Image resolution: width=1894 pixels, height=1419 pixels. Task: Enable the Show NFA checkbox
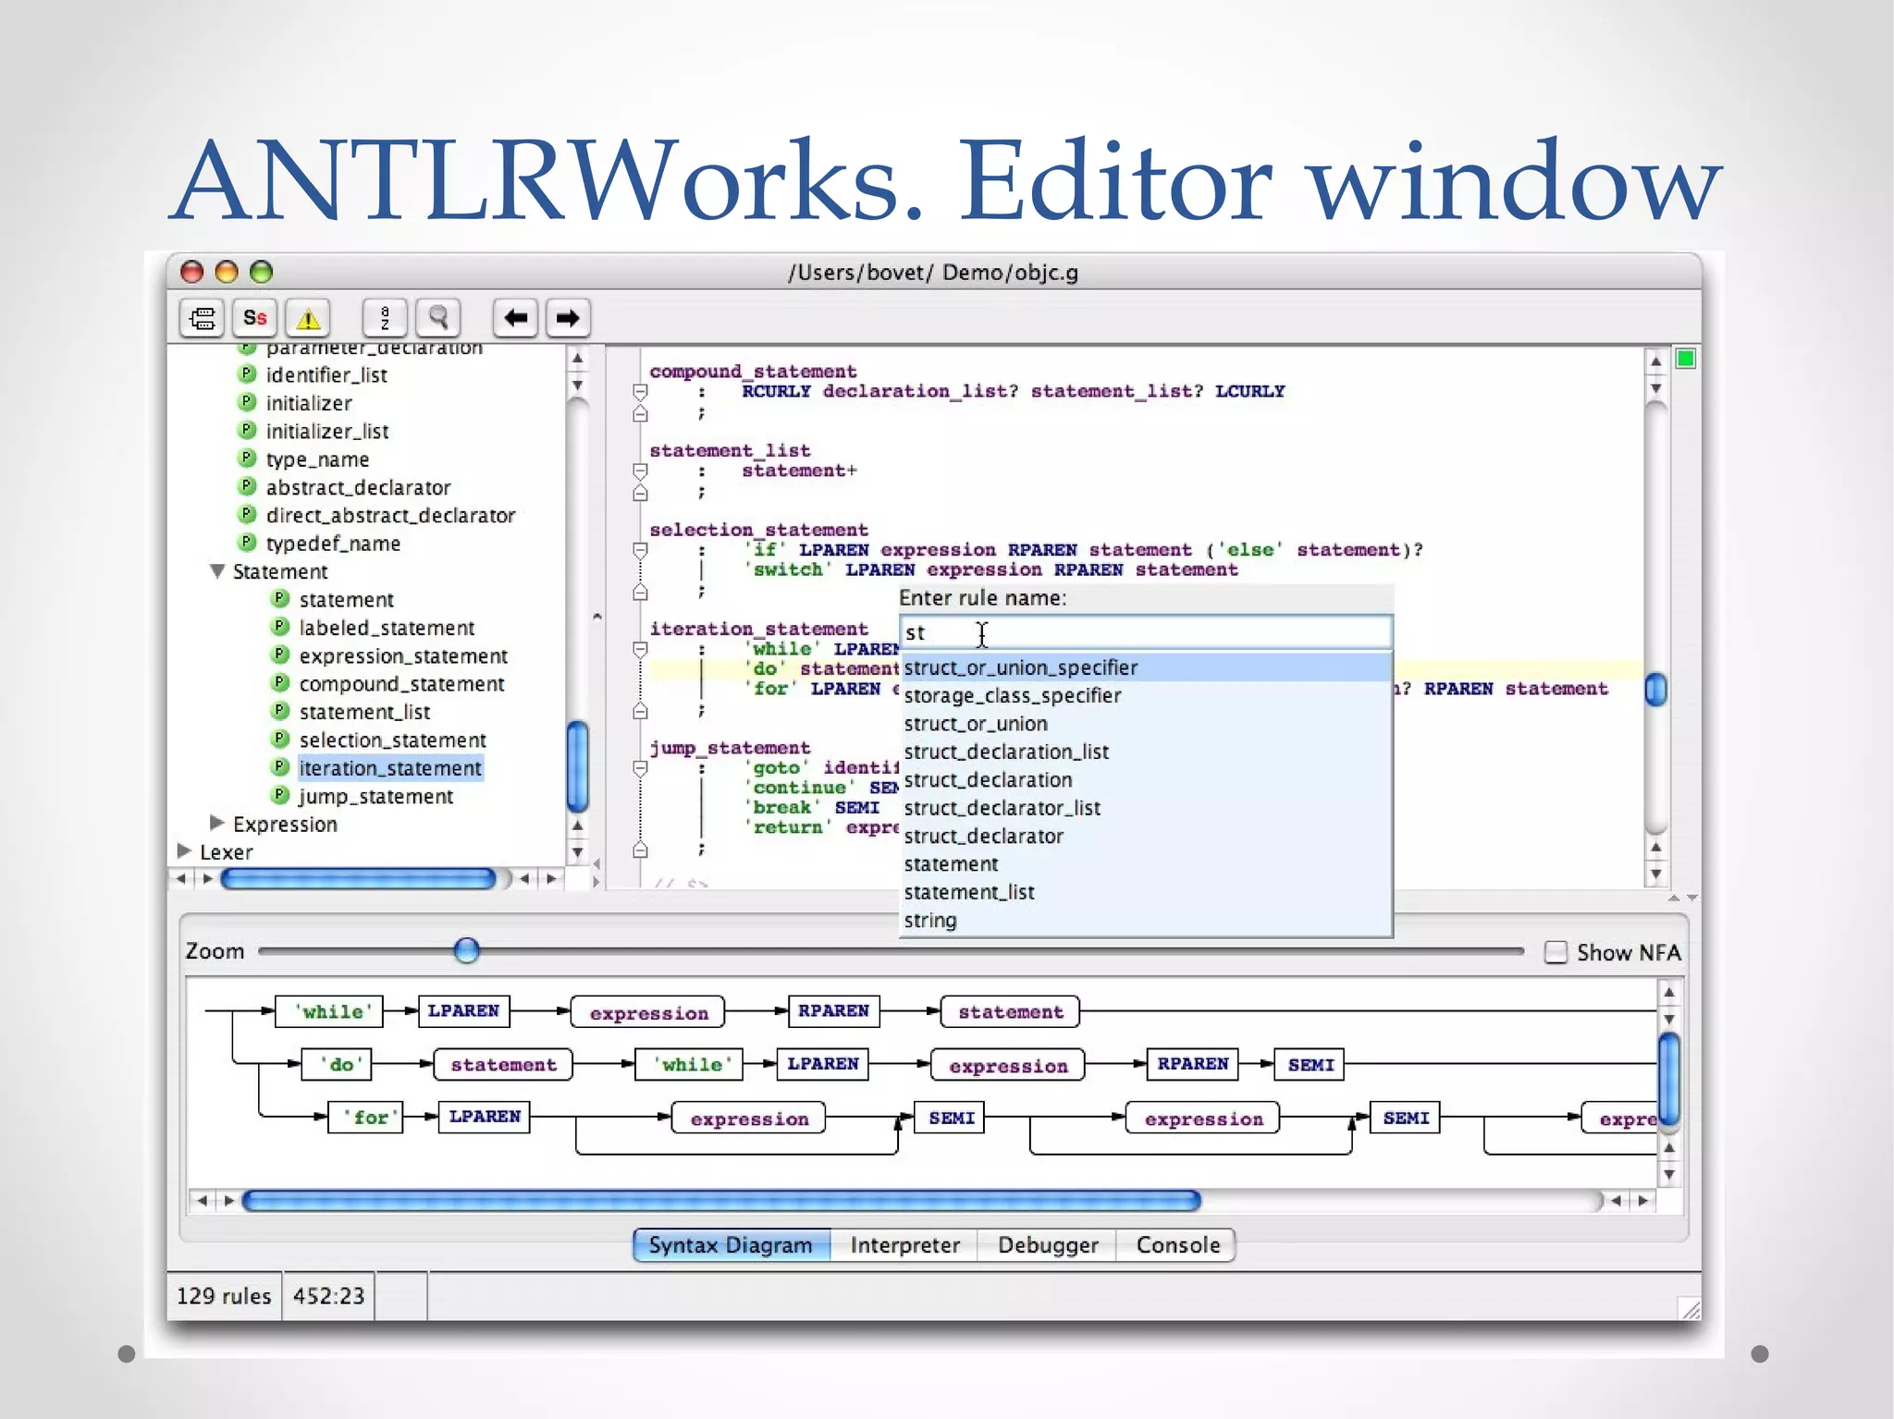(x=1556, y=952)
